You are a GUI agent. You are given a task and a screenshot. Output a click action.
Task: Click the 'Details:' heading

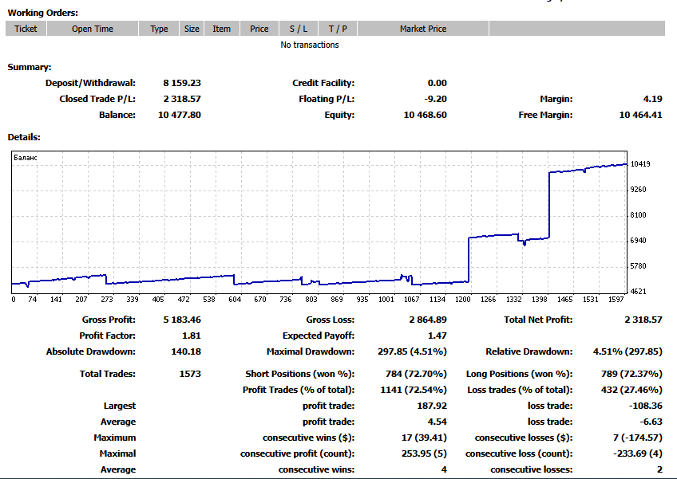[x=24, y=138]
